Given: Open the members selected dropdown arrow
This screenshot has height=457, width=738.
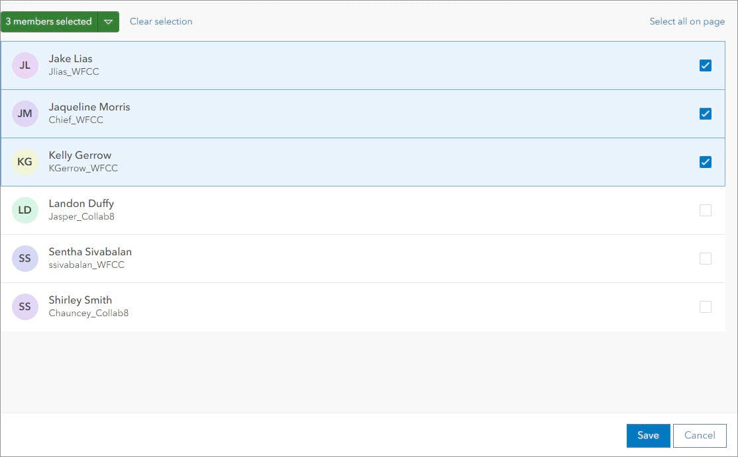Looking at the screenshot, I should tap(109, 22).
